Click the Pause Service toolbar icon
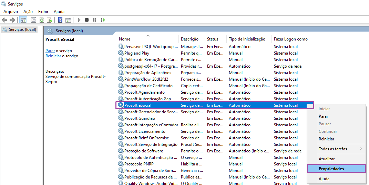Screen dimensions: 369x185 [x=95, y=20]
